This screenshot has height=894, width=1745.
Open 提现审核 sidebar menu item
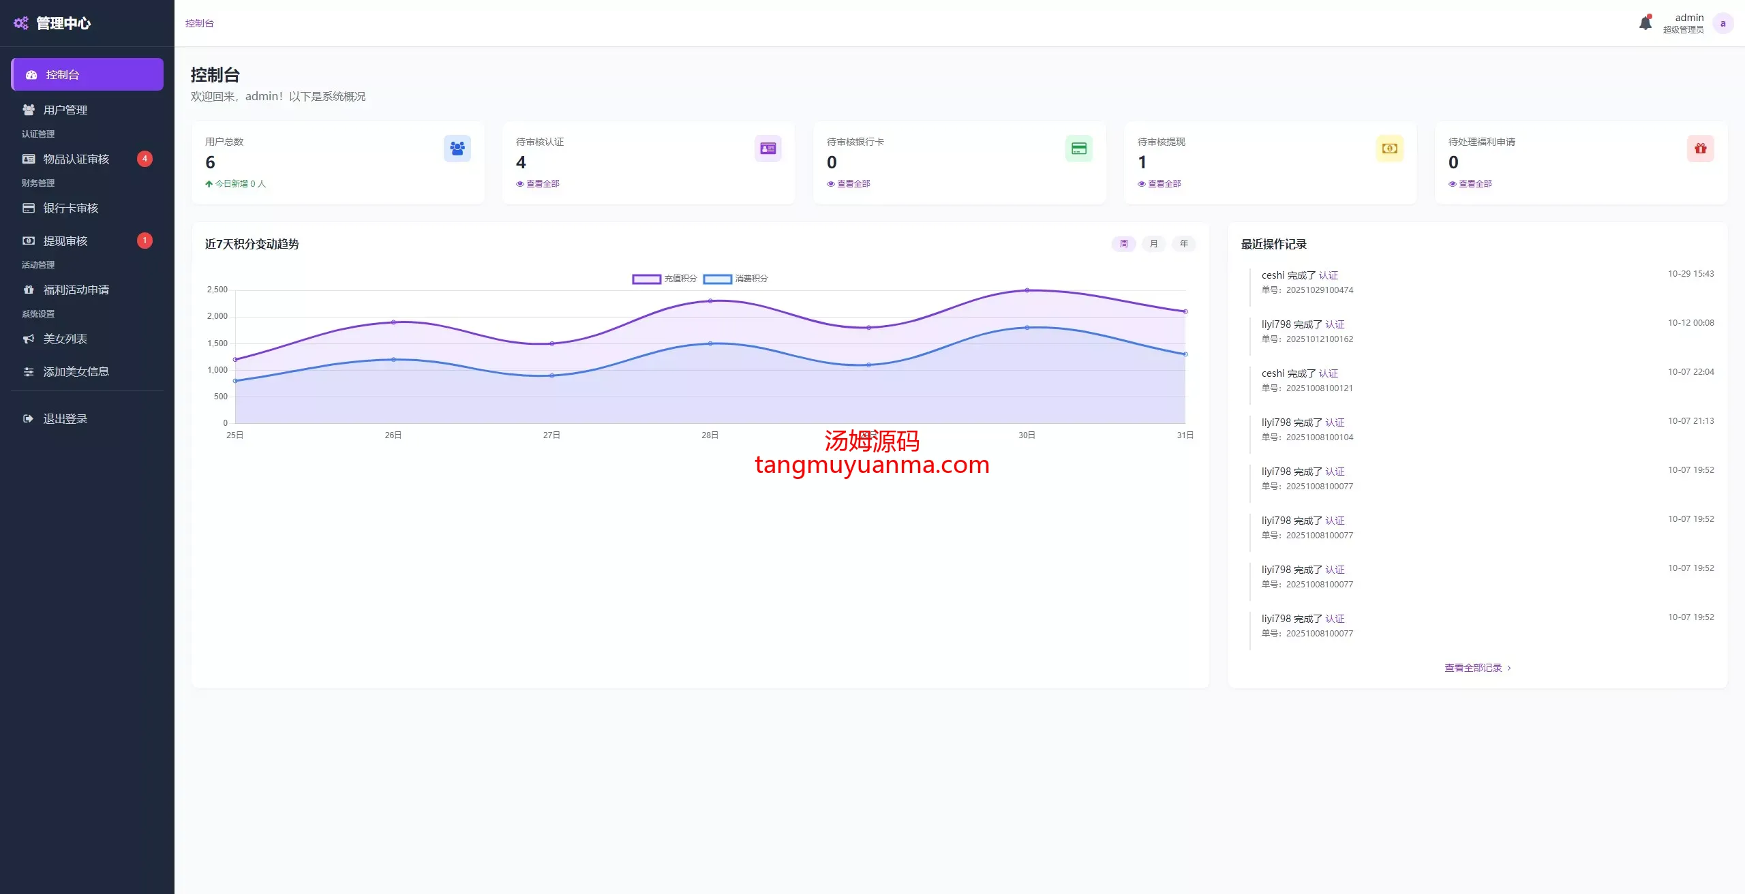(x=65, y=241)
